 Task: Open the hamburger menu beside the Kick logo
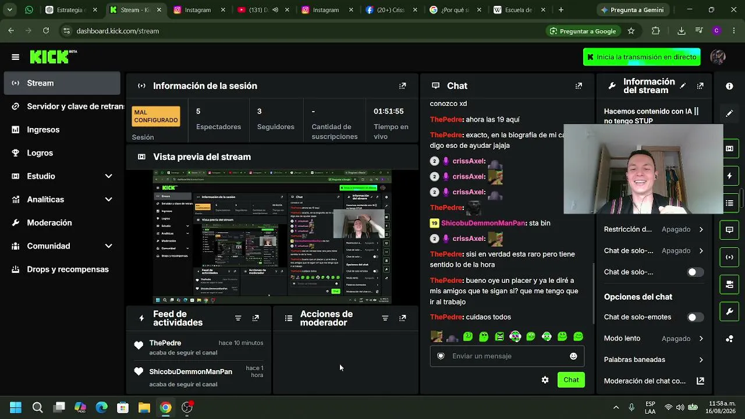click(15, 57)
